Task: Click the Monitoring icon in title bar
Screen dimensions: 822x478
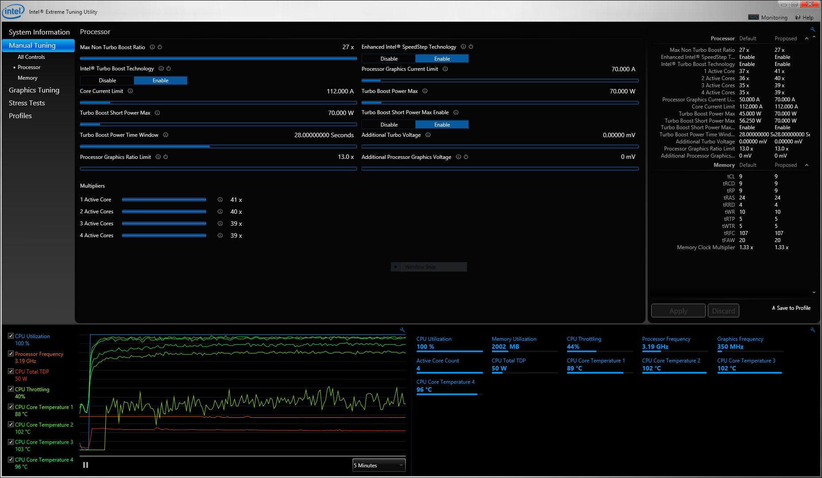Action: (753, 17)
